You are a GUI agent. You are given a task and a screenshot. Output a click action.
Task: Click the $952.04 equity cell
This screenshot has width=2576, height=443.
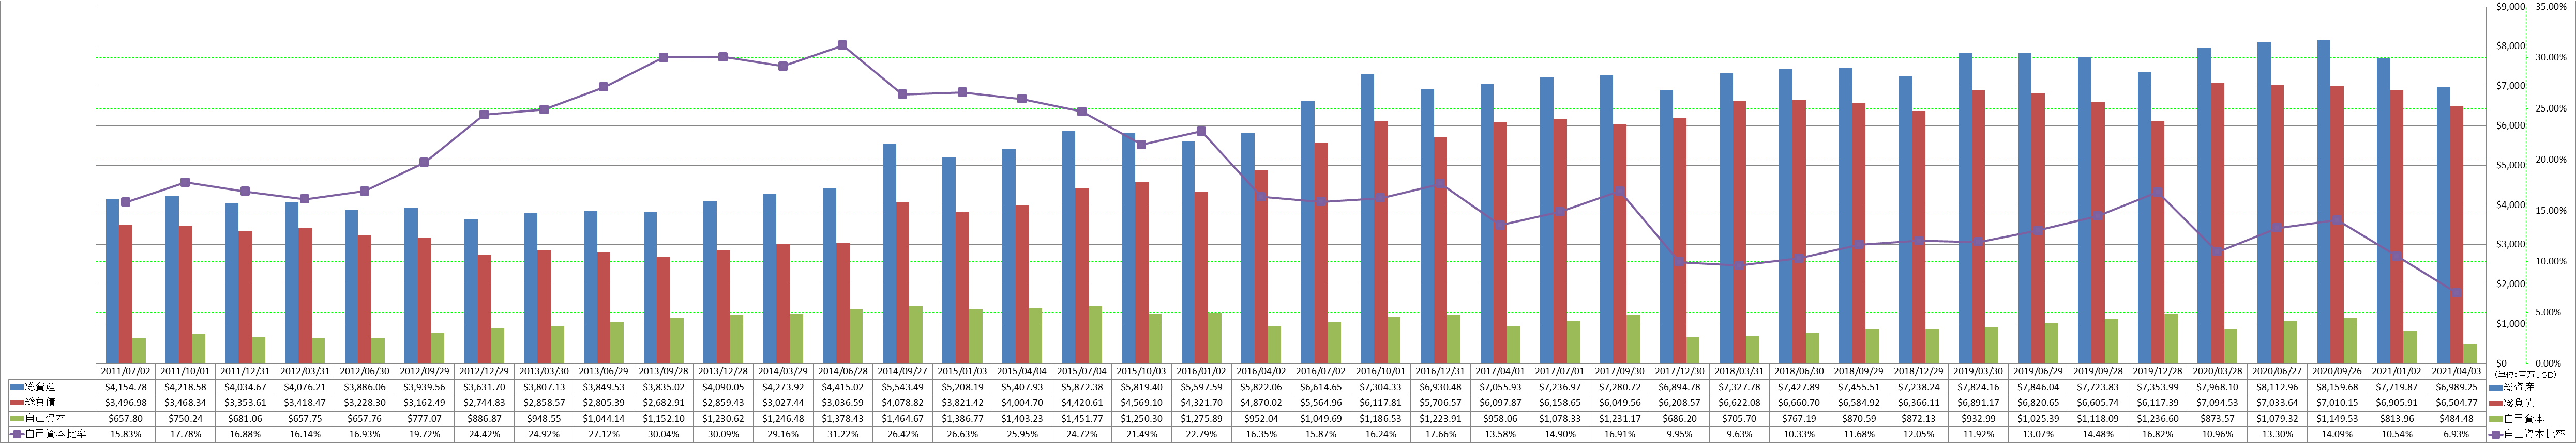1261,419
